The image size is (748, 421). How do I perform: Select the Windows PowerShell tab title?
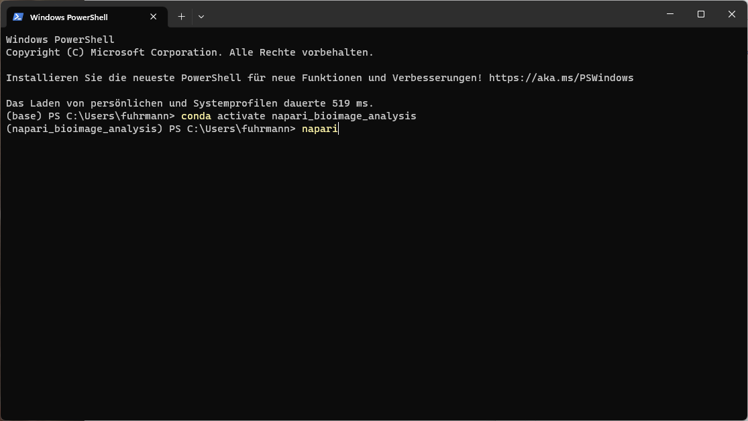pyautogui.click(x=68, y=17)
